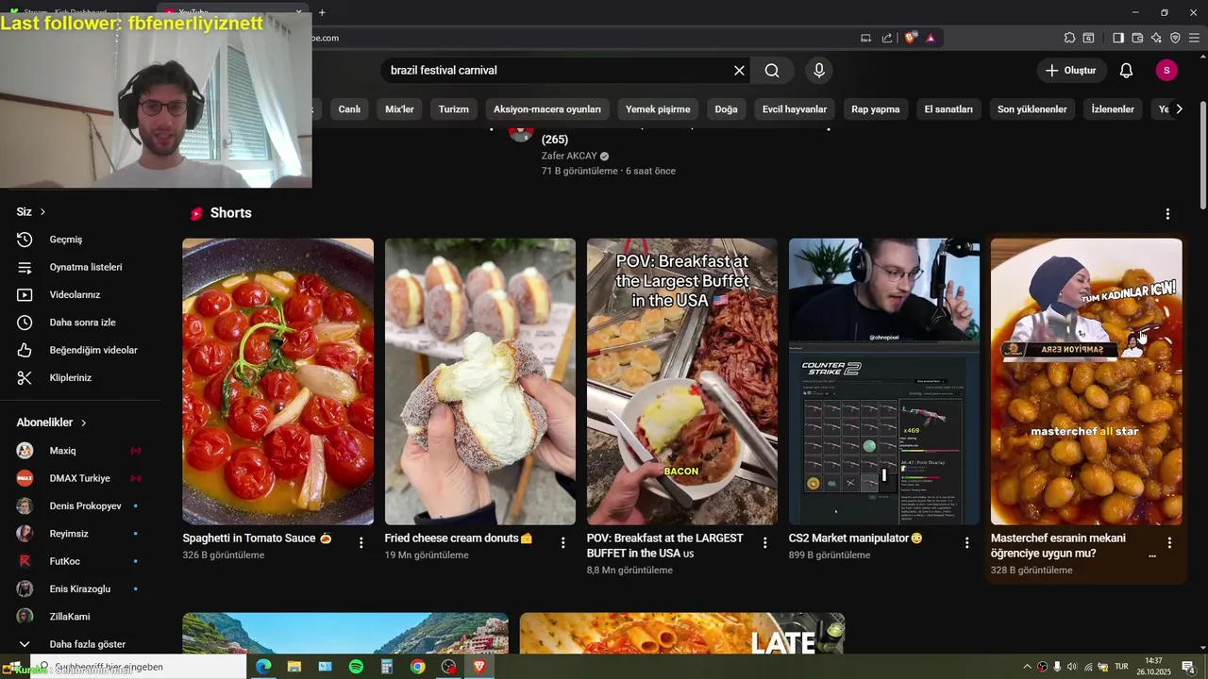1208x679 pixels.
Task: Select the İzlenenler filter chip
Action: coord(1113,109)
